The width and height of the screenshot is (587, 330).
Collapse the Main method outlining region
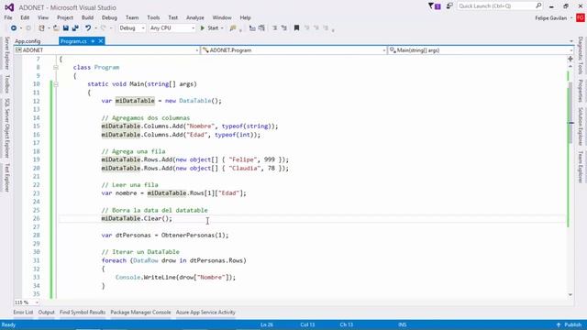[56, 84]
